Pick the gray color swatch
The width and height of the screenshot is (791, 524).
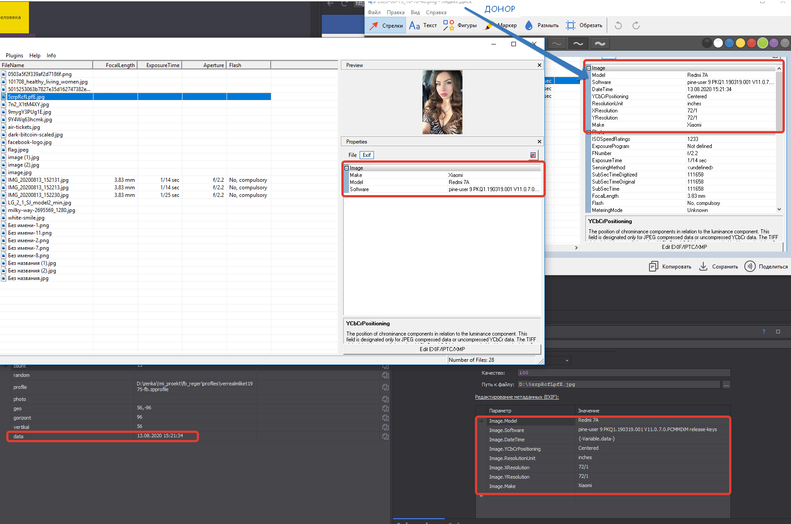[785, 43]
